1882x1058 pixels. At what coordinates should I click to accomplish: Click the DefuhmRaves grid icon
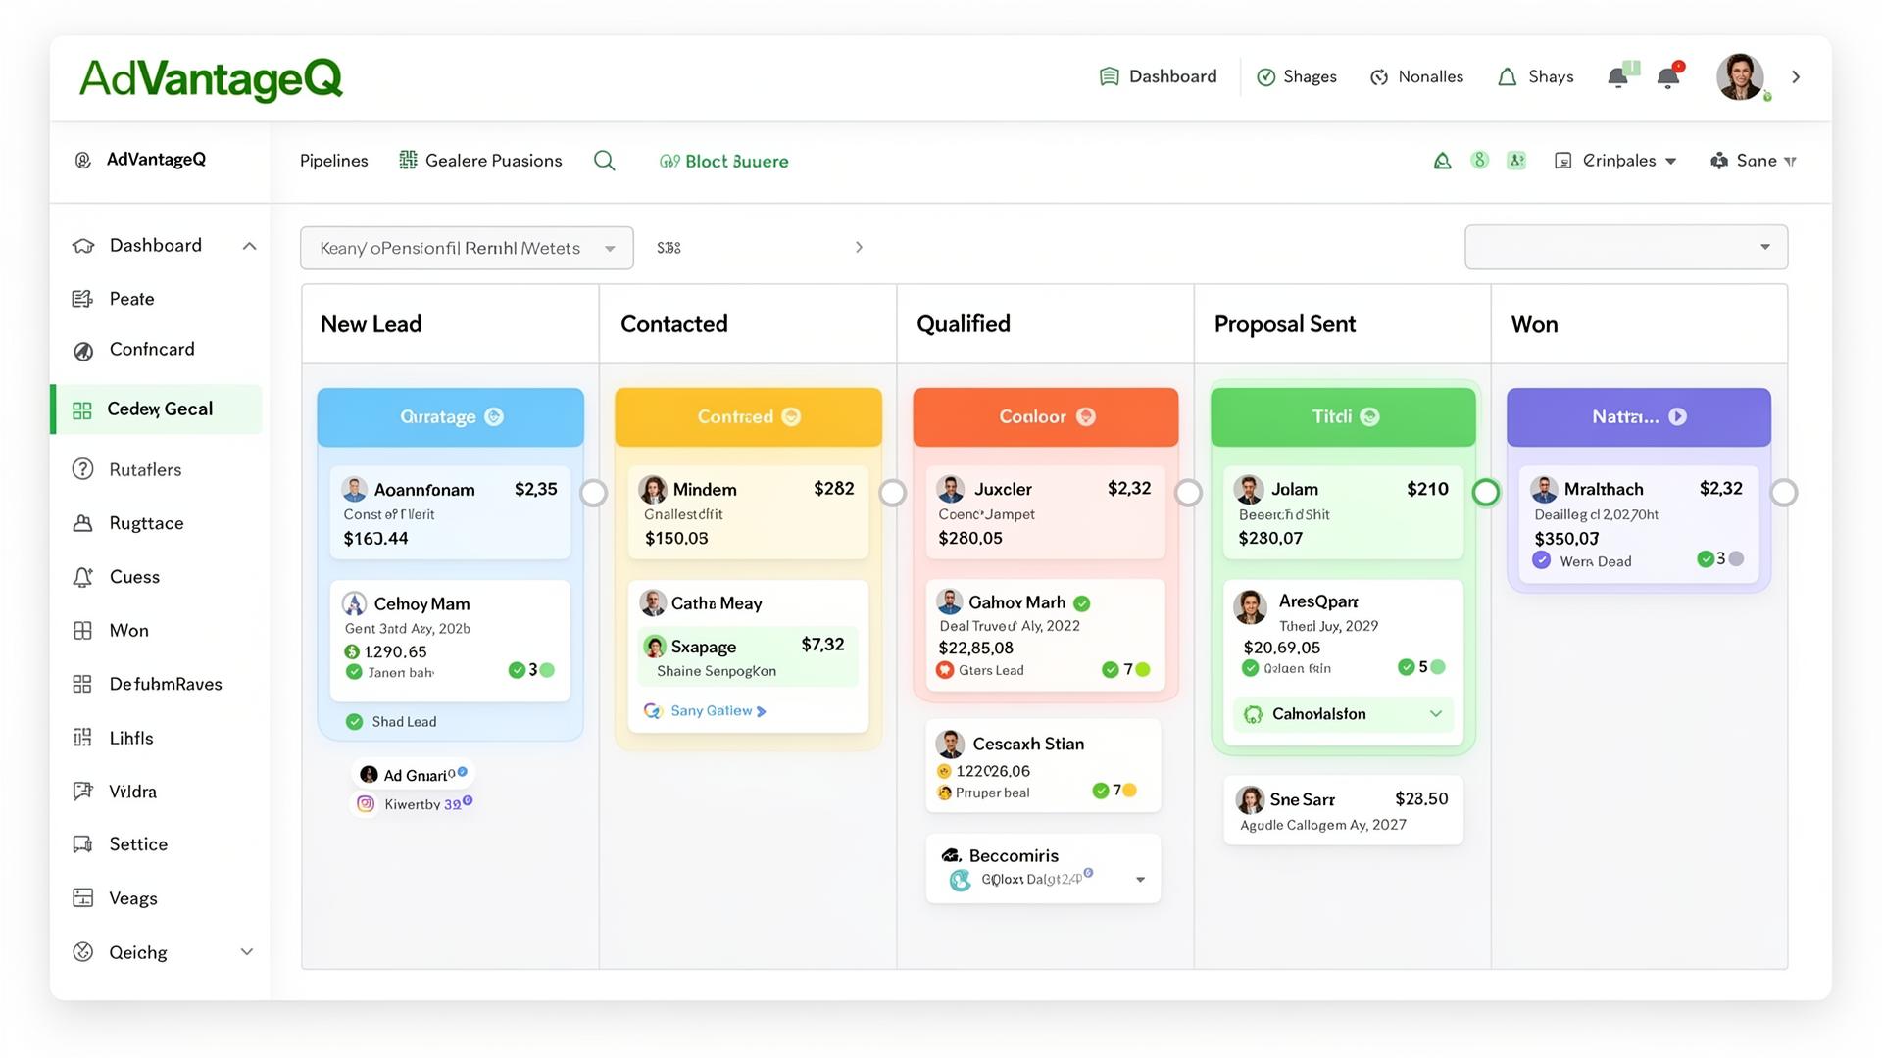click(x=83, y=684)
